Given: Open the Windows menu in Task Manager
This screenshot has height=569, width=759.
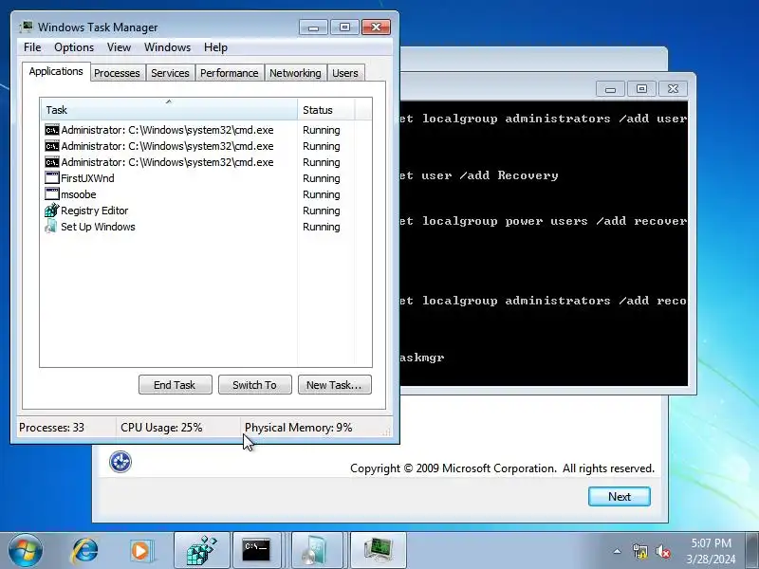Looking at the screenshot, I should (x=168, y=47).
